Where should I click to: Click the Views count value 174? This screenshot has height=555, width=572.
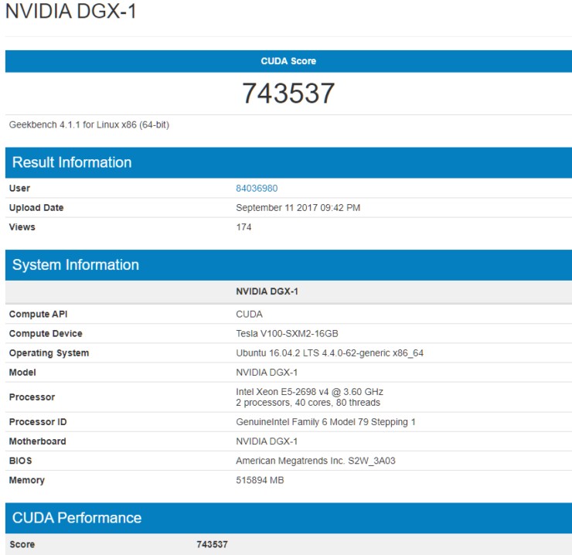(x=243, y=226)
